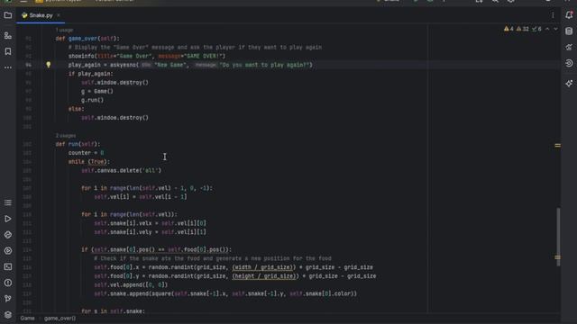Open the Project tool window folder icon
This screenshot has width=577, height=324.
[8, 15]
